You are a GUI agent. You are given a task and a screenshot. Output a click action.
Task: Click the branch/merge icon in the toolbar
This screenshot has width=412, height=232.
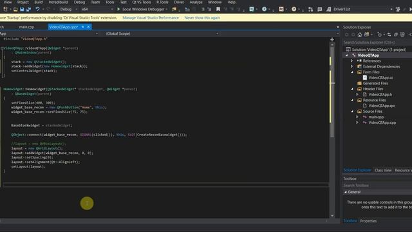(310, 9)
